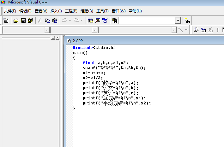This screenshot has height=147, width=224.
Task: Open the WizardBar actions dropdown arrow
Action: (x=186, y=30)
